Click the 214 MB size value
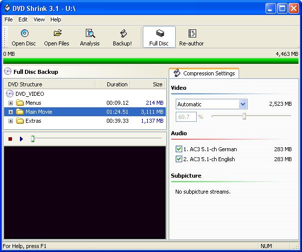The width and height of the screenshot is (302, 252). pyautogui.click(x=155, y=103)
